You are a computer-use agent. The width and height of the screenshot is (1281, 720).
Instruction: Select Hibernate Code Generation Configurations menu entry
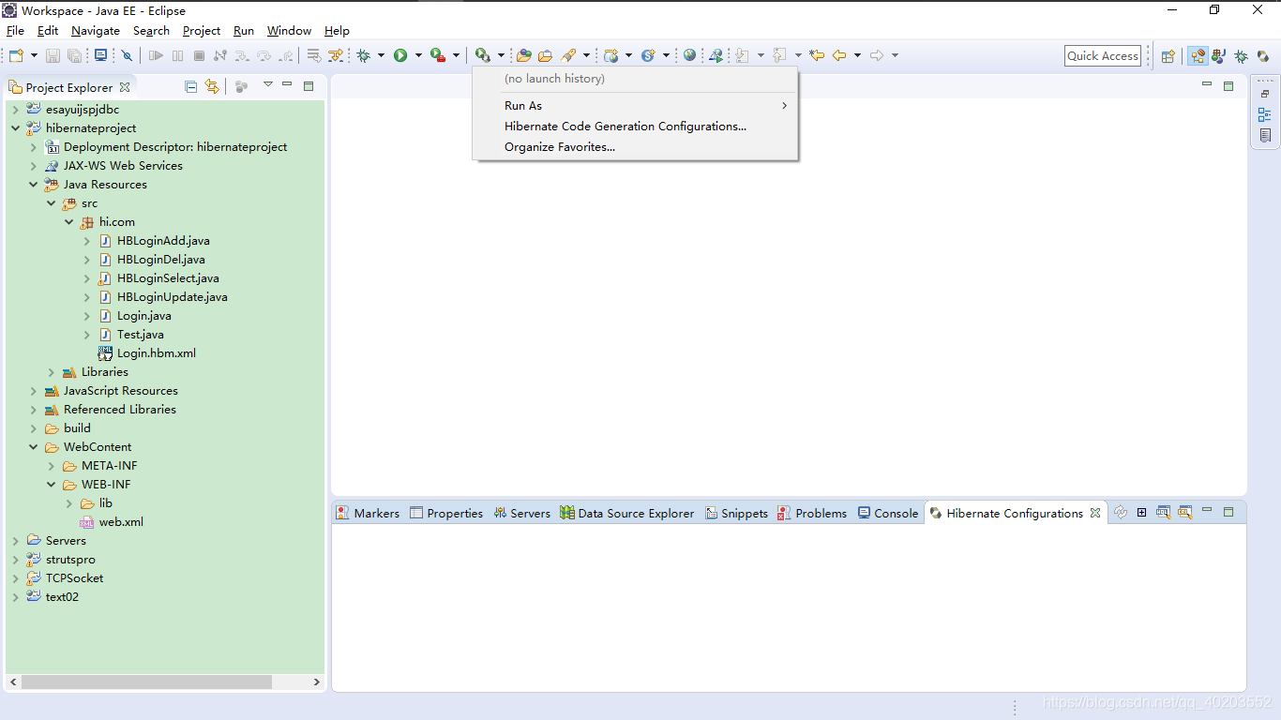pos(636,127)
